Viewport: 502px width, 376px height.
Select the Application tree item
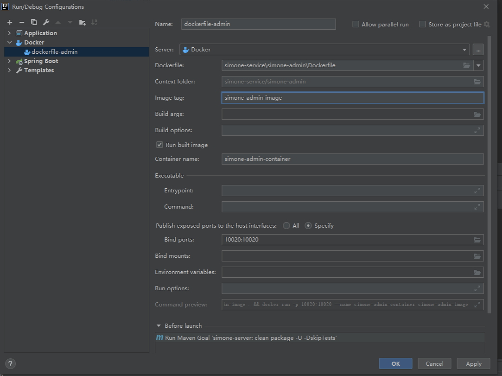[x=76, y=33]
